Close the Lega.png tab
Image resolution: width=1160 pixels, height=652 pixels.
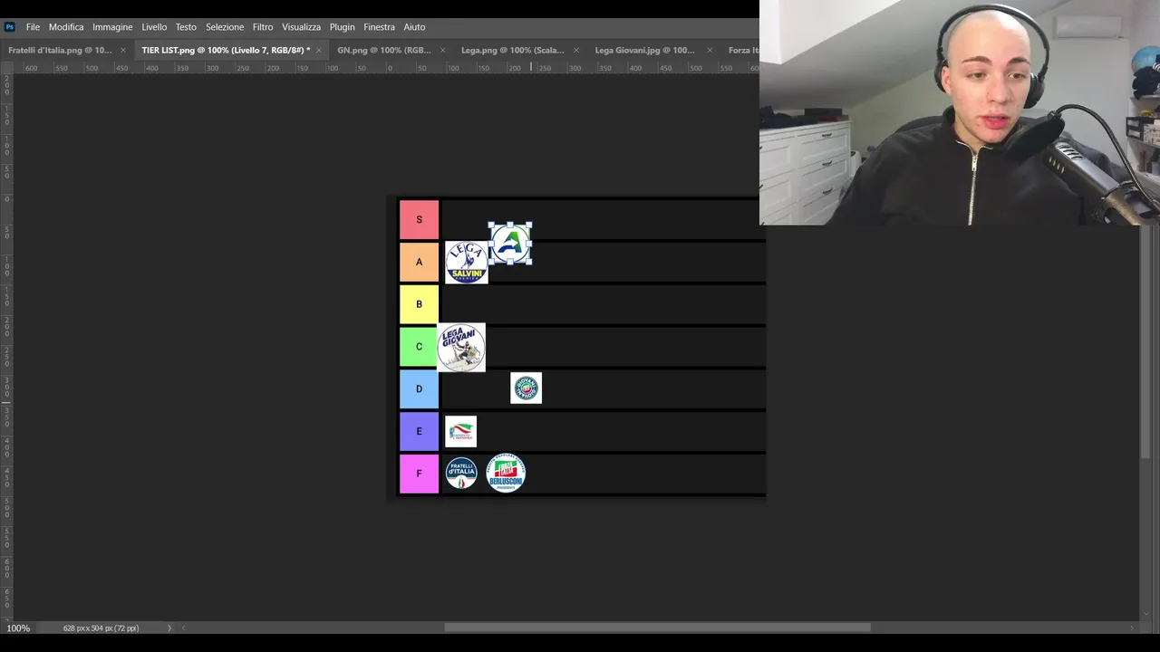576,50
